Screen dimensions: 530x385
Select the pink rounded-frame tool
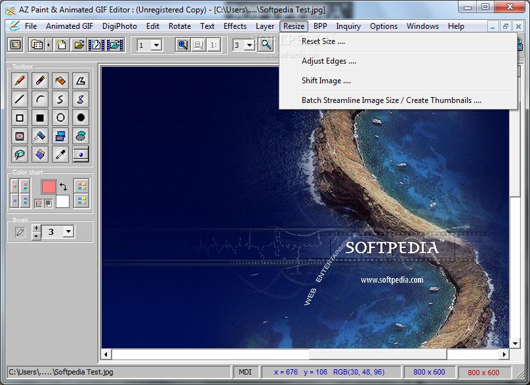20,136
